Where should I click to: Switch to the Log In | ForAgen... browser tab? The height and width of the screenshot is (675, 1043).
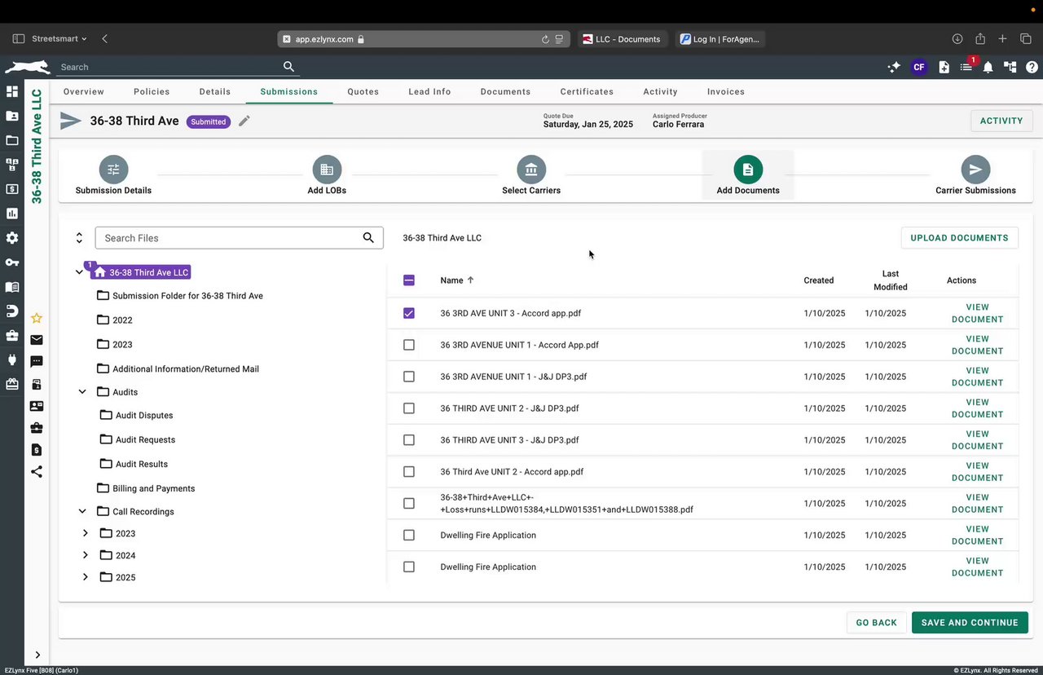[x=720, y=38]
